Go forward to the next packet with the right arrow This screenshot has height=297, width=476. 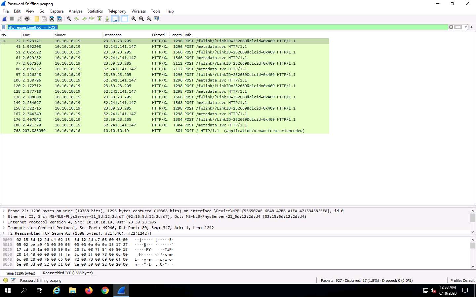pyautogui.click(x=84, y=19)
